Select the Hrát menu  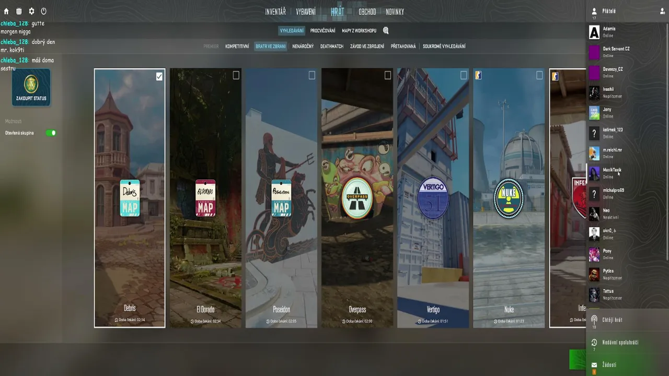click(x=338, y=11)
